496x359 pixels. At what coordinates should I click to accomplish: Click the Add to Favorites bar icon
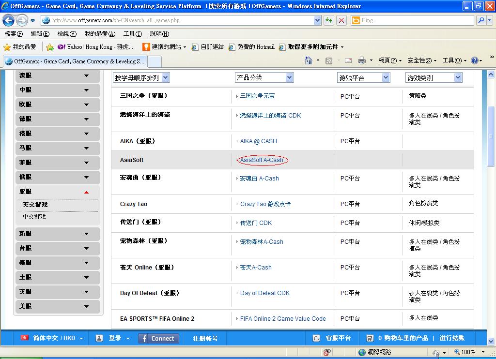[x=50, y=47]
